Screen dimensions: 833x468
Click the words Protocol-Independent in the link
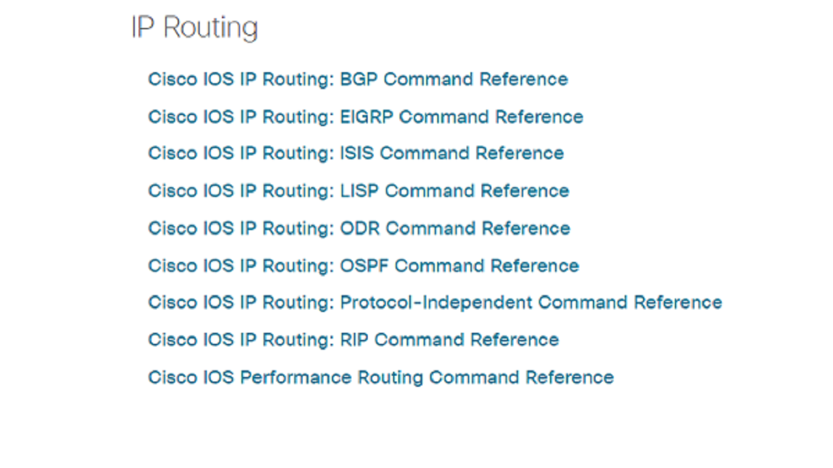[x=437, y=303]
